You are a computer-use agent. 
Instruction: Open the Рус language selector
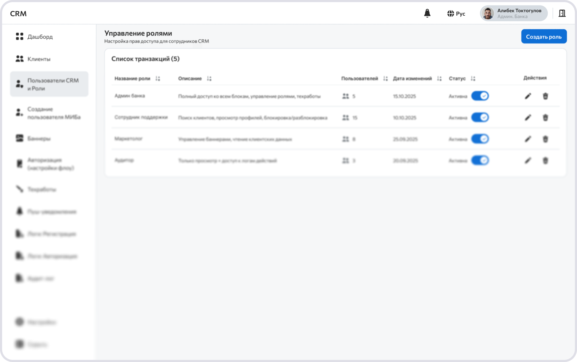tap(456, 14)
